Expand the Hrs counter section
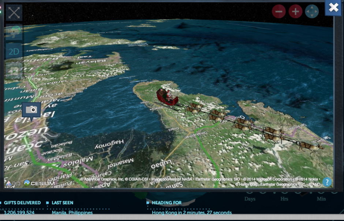The width and height of the screenshot is (344, 221). pos(284,199)
